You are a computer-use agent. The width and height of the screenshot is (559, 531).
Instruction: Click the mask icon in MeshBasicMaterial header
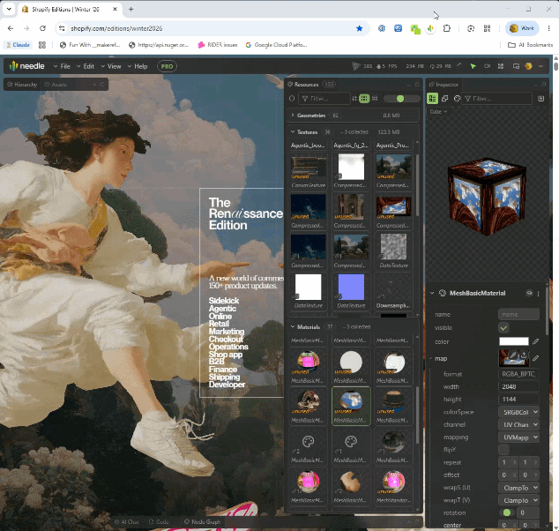coord(529,293)
